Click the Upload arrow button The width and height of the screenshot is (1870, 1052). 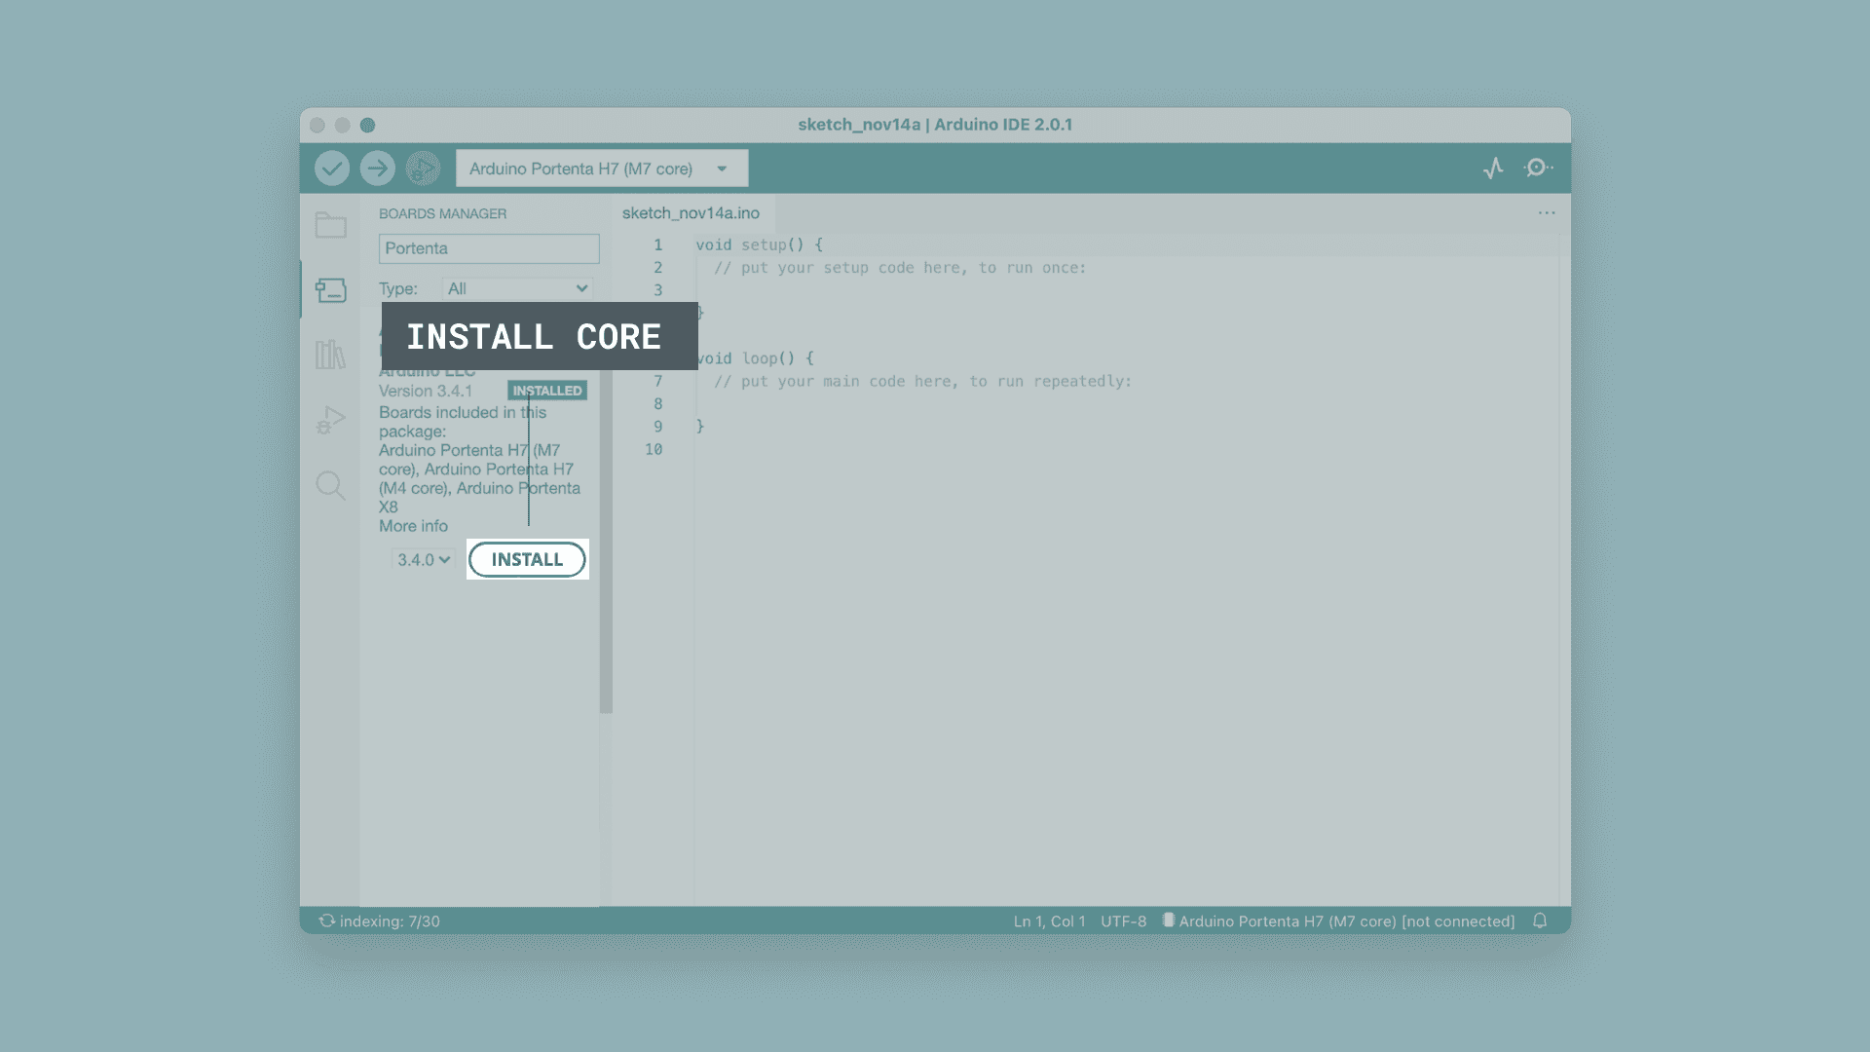pyautogui.click(x=378, y=169)
